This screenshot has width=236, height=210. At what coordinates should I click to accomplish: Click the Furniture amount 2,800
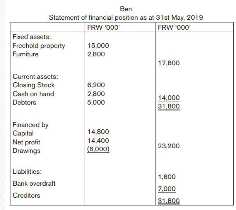pyautogui.click(x=96, y=54)
